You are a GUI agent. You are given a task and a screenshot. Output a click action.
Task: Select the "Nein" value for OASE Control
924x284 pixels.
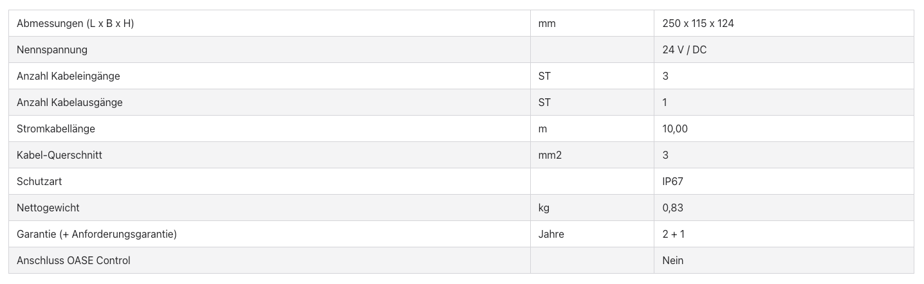click(672, 261)
